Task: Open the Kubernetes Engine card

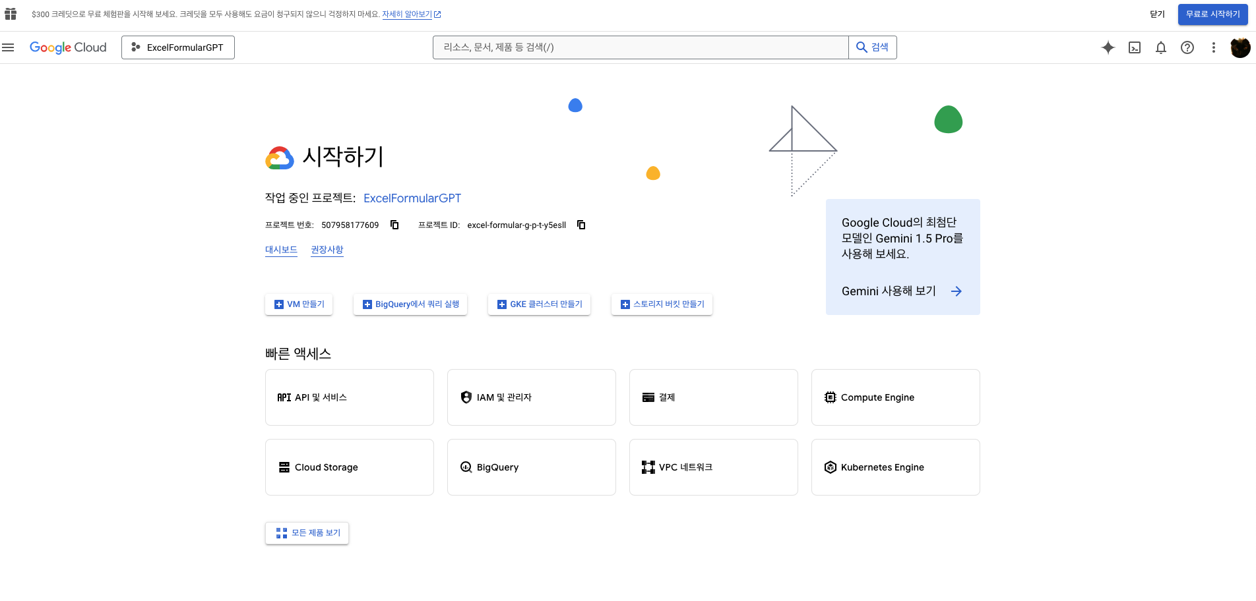Action: coord(896,467)
